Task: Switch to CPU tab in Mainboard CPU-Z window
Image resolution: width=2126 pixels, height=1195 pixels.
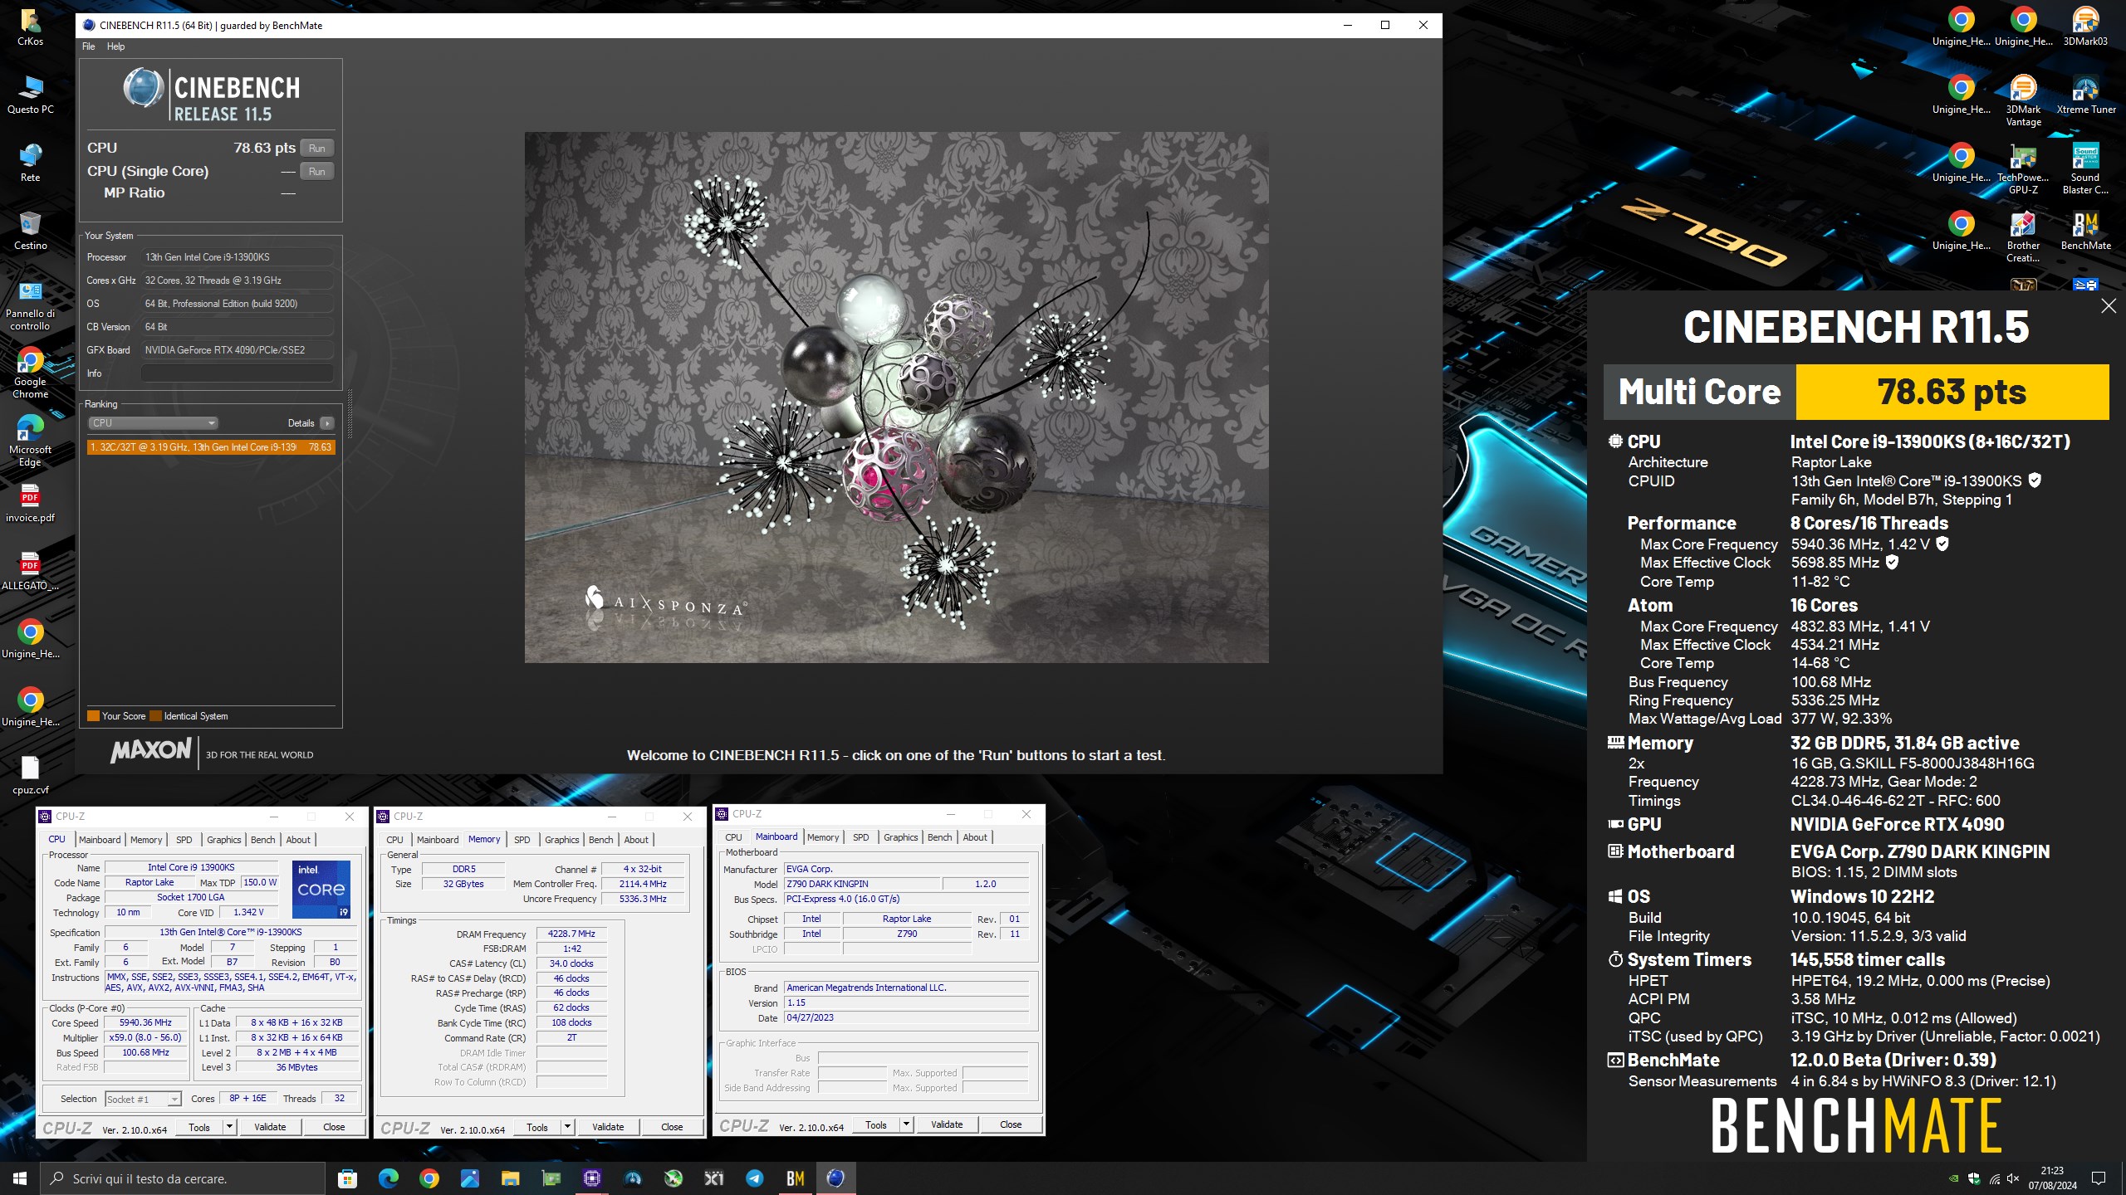Action: [733, 837]
